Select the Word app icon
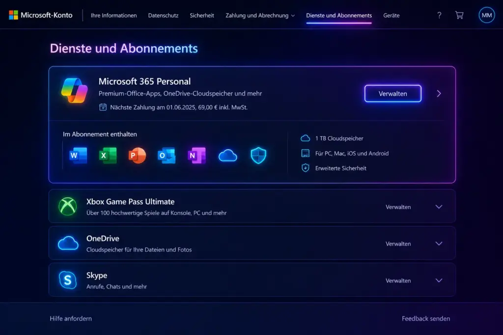The height and width of the screenshot is (335, 503). pos(78,155)
